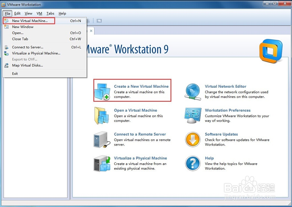Select Close Tab in the File menu
Image resolution: width=292 pixels, height=207 pixels.
click(x=44, y=39)
